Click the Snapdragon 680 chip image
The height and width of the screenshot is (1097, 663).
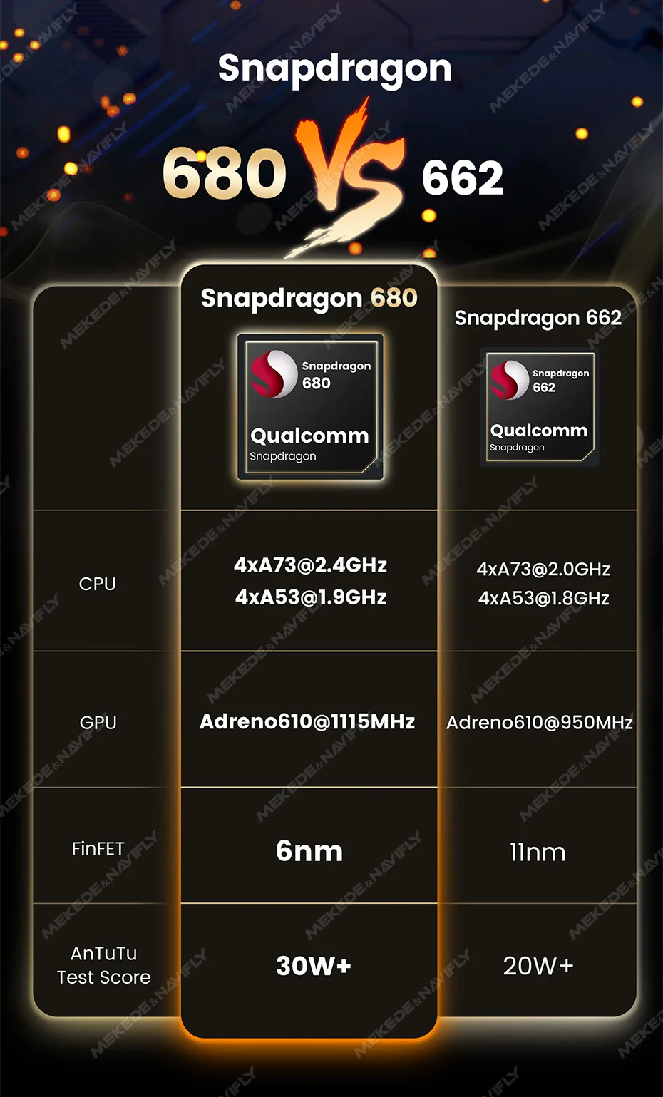(x=310, y=406)
